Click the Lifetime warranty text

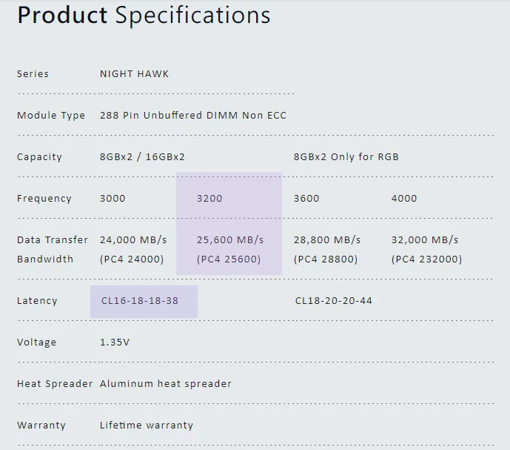coord(147,425)
